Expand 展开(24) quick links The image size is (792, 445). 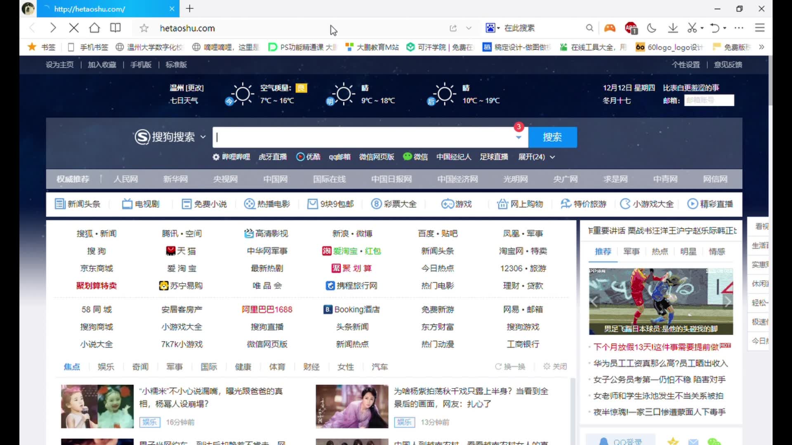pos(536,157)
